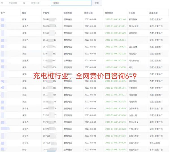The width and height of the screenshot is (170, 152).
Task: Select timestamp 2023-03-09 15:50:34
Action: point(116,47)
